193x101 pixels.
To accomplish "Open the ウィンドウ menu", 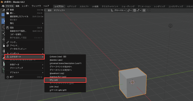I will pyautogui.click(x=36, y=6).
